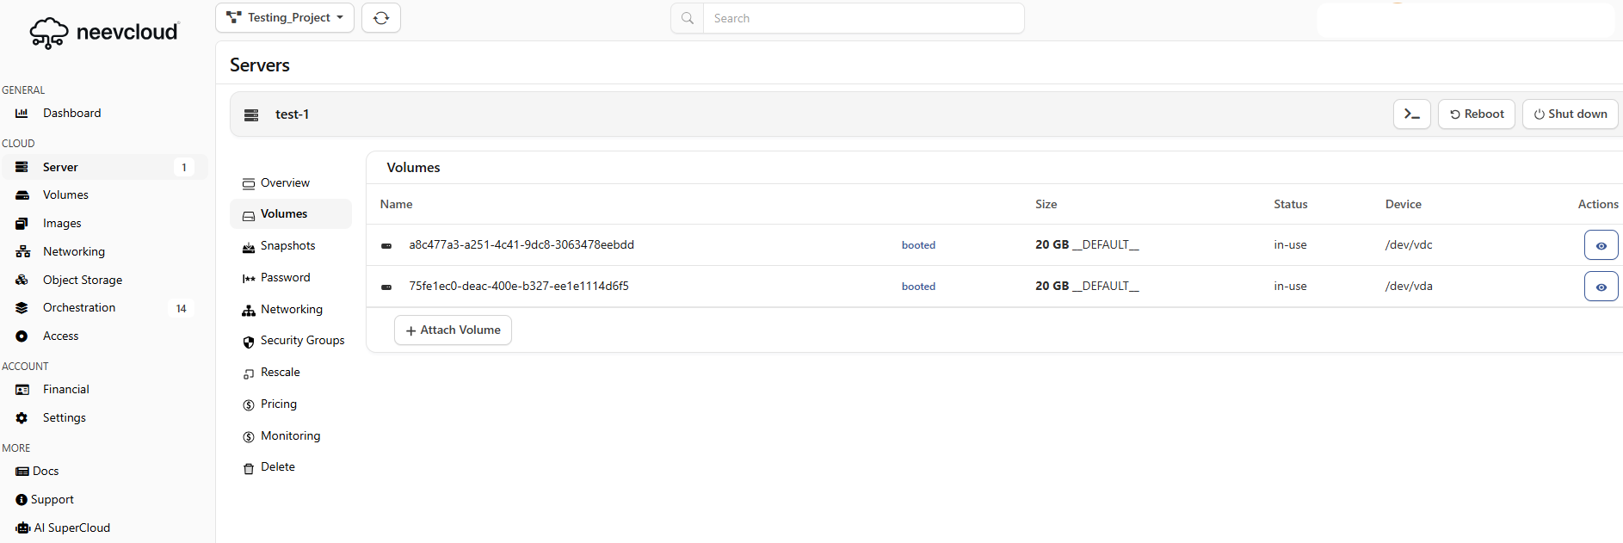
Task: Click the neevcloud logo
Action: point(104,33)
